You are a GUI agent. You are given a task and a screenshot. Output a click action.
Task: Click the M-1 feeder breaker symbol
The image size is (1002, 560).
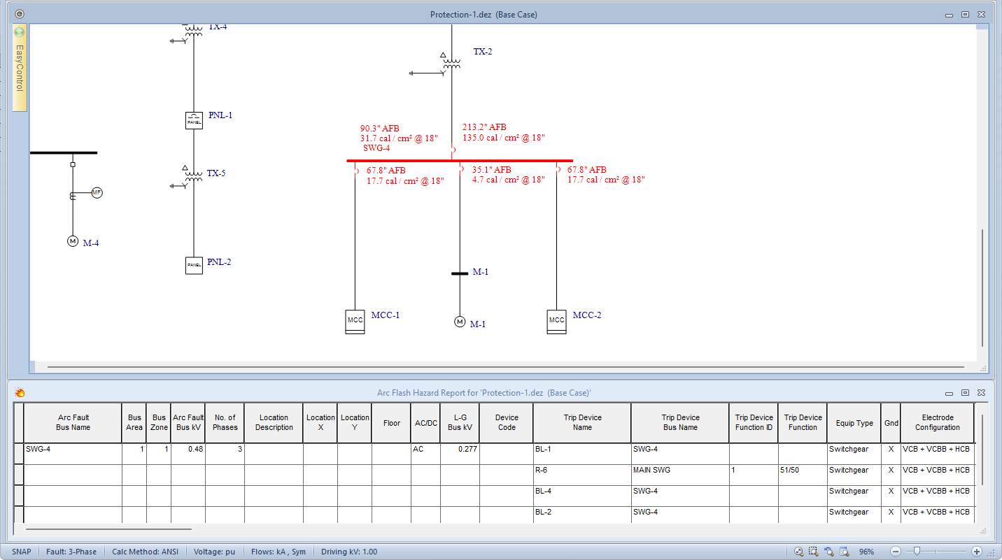coord(460,168)
